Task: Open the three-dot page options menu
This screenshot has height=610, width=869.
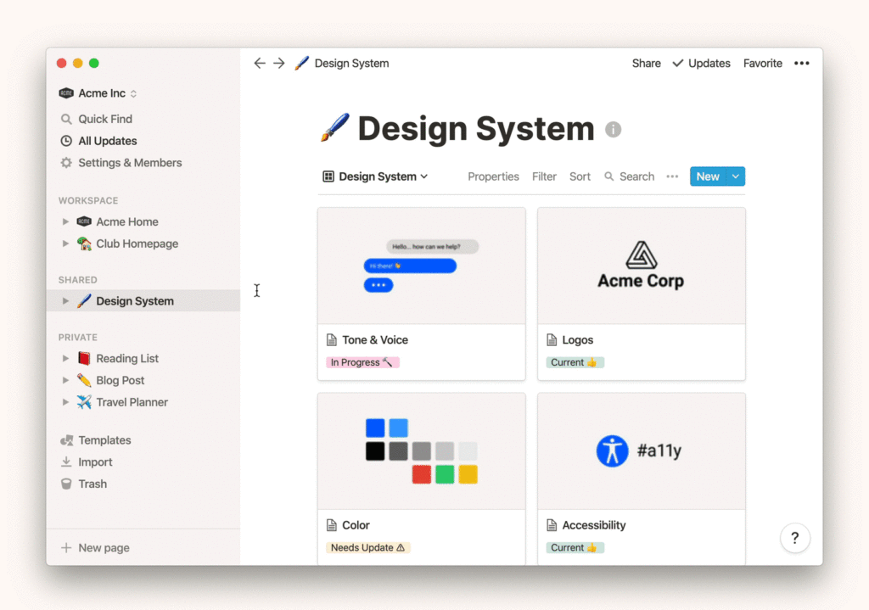Action: pos(801,64)
